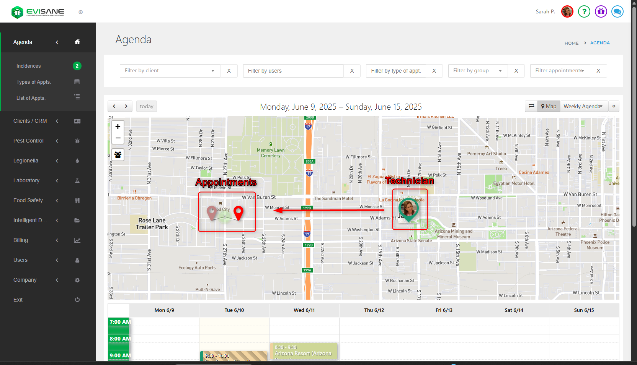Screen dimensions: 637x365
Task: Open List of Appts. menu item
Action: pos(31,98)
